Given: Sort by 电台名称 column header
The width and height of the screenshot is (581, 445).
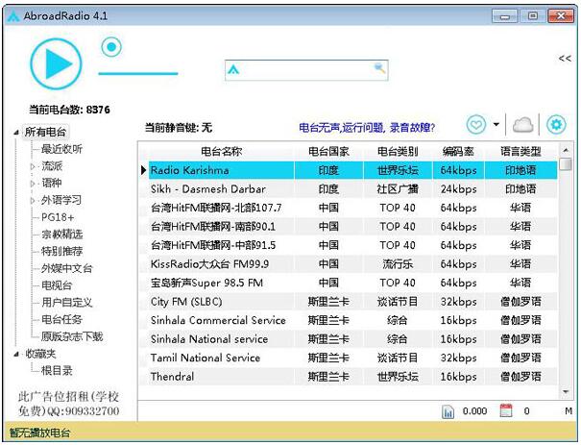Looking at the screenshot, I should (x=221, y=151).
